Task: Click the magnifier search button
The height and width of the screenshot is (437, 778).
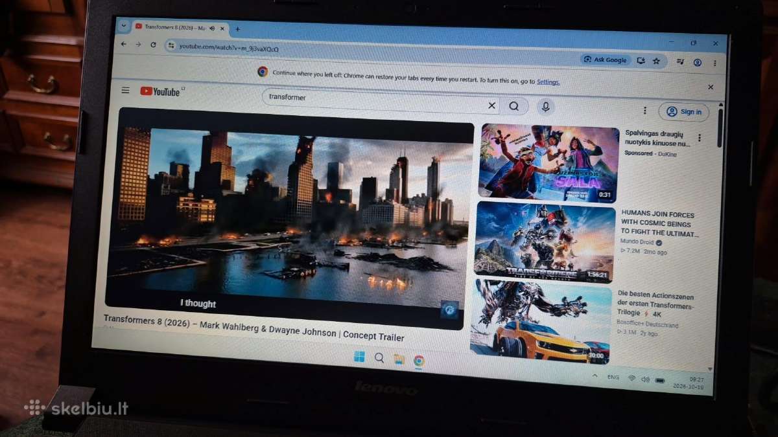Action: click(x=514, y=106)
